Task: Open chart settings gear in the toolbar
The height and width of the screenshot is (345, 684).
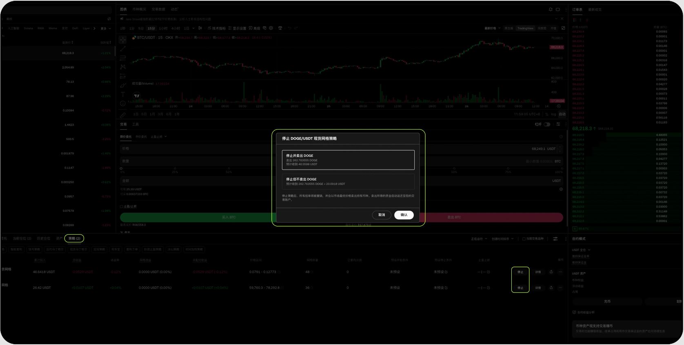Action: [x=271, y=28]
